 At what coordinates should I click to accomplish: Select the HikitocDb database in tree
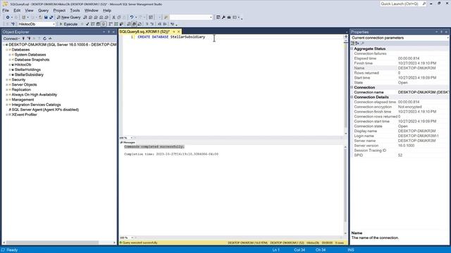click(23, 65)
